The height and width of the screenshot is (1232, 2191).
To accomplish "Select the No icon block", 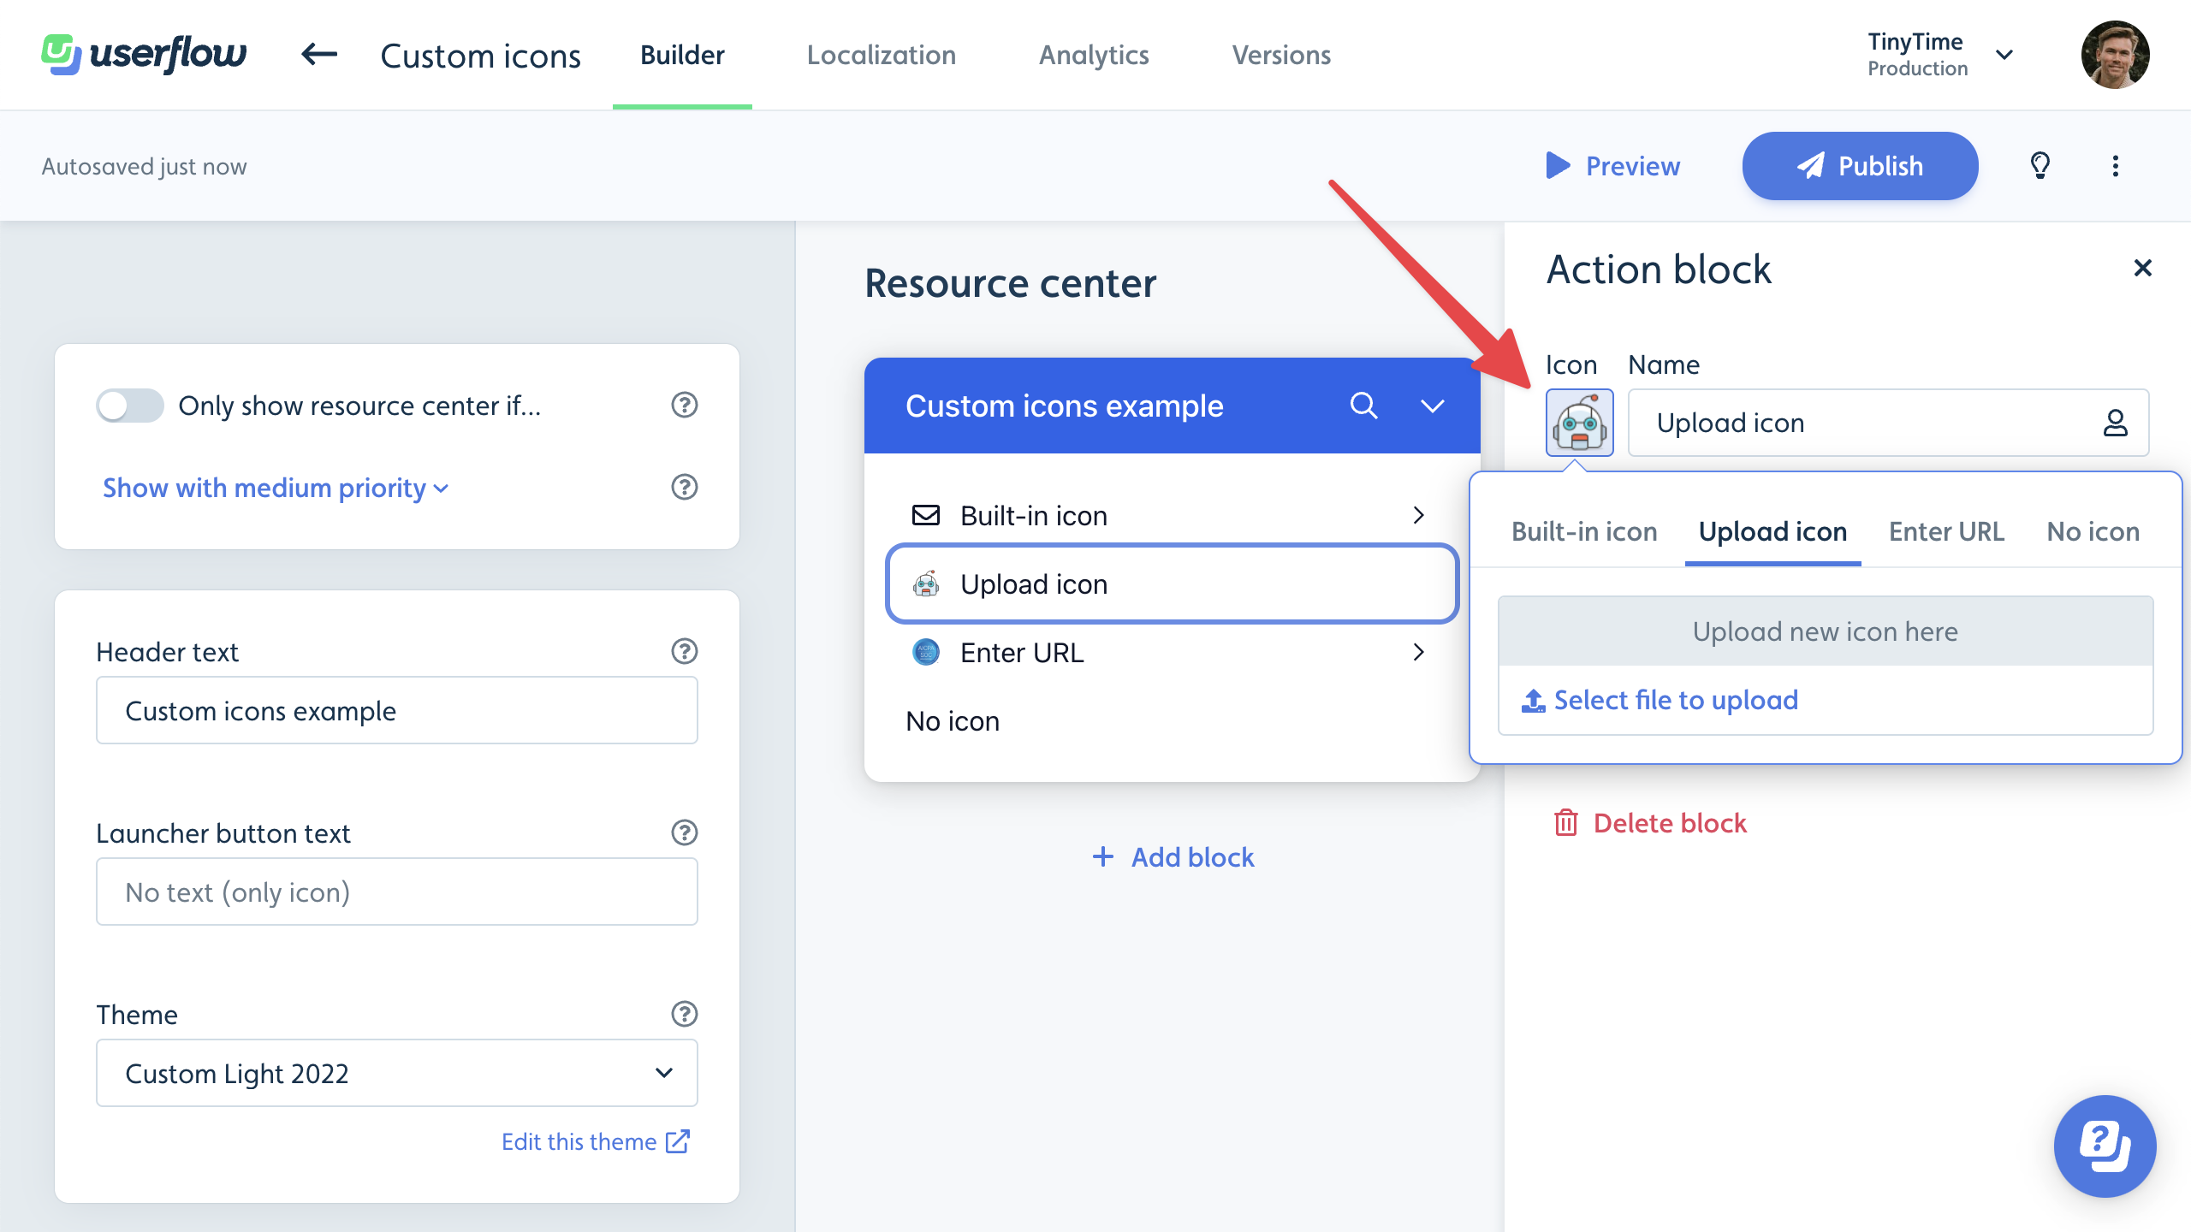I will (1173, 720).
